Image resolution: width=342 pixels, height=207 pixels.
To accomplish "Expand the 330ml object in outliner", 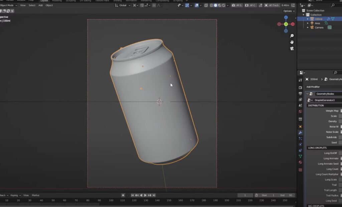I will pos(308,19).
